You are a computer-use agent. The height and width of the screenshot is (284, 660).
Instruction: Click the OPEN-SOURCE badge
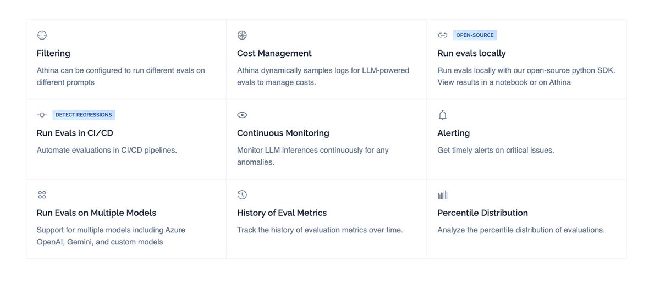[475, 35]
